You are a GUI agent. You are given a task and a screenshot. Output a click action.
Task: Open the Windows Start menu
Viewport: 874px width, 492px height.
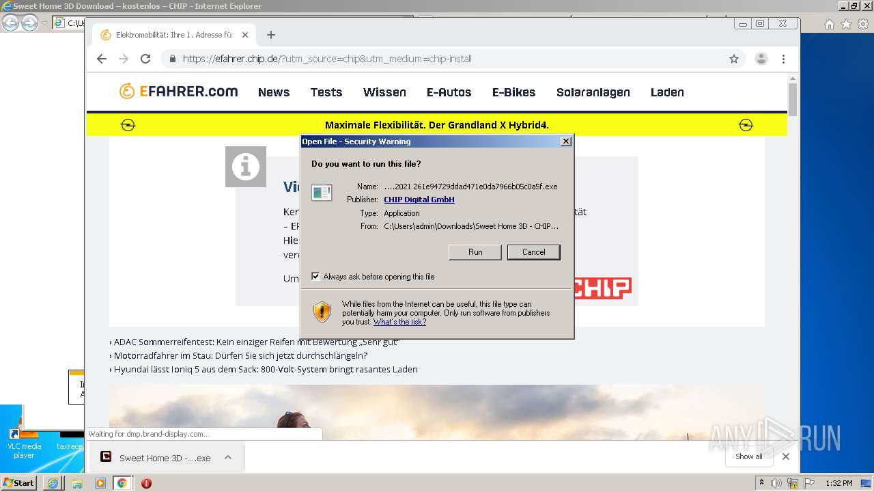pos(18,483)
